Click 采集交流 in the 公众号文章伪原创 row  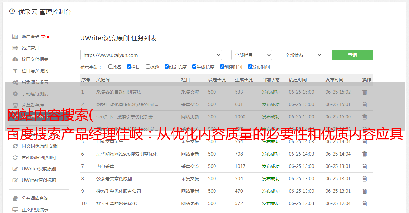click(x=190, y=179)
